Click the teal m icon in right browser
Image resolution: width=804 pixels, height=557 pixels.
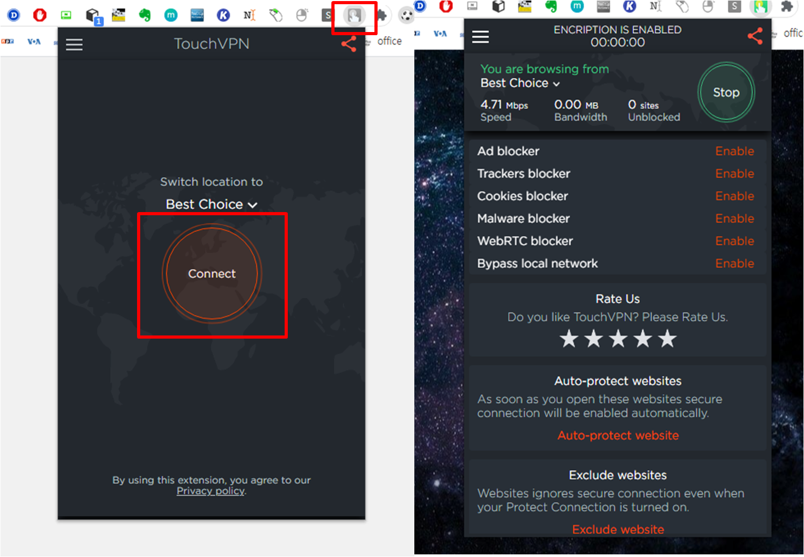point(577,6)
